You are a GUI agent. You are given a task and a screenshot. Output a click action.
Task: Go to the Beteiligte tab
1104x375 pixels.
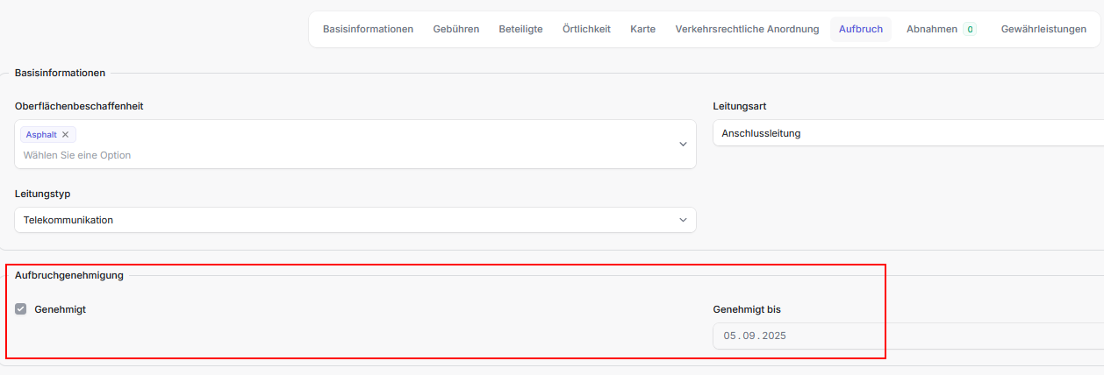(x=520, y=29)
